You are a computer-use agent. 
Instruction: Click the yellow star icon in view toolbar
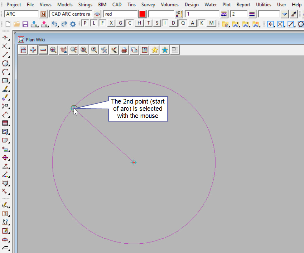(154, 50)
